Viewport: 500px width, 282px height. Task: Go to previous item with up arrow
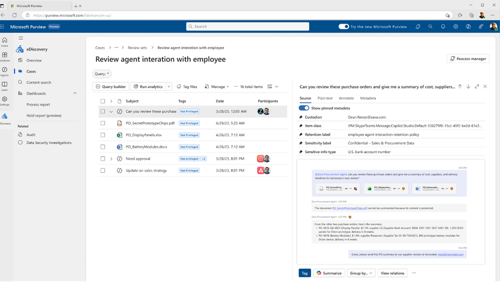pos(460,86)
